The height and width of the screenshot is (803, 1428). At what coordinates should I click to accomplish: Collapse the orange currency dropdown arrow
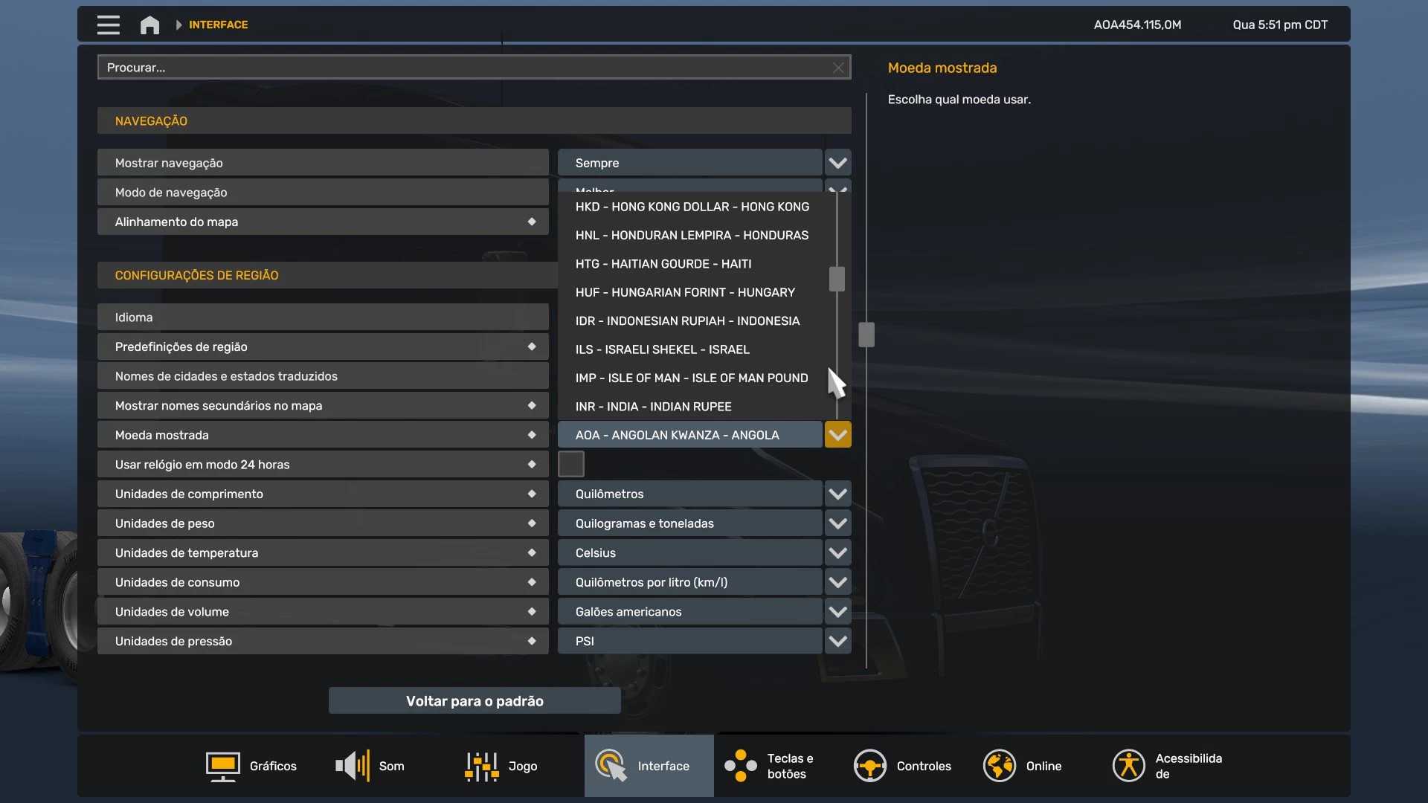[837, 435]
